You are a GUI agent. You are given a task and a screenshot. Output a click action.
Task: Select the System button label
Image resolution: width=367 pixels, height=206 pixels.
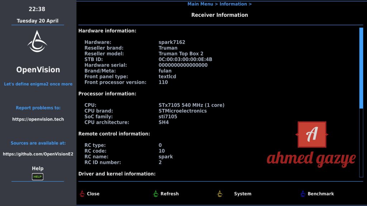pos(243,193)
